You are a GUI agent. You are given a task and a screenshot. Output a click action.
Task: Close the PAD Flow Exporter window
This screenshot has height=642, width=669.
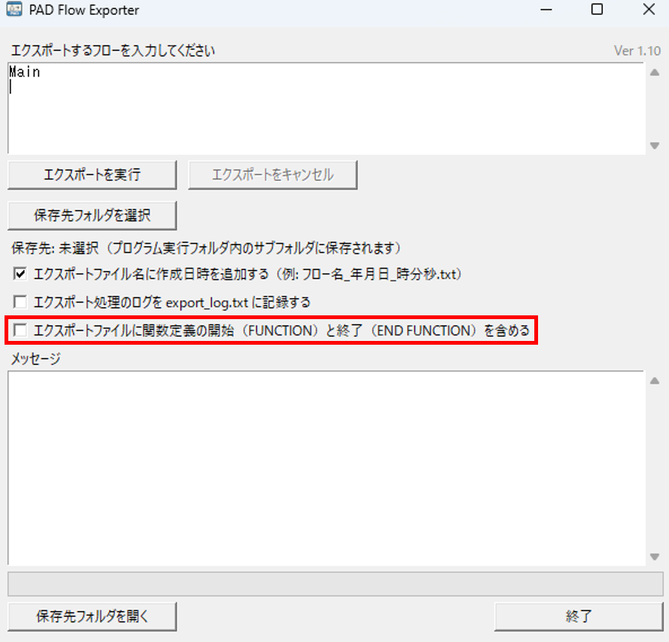[x=649, y=9]
